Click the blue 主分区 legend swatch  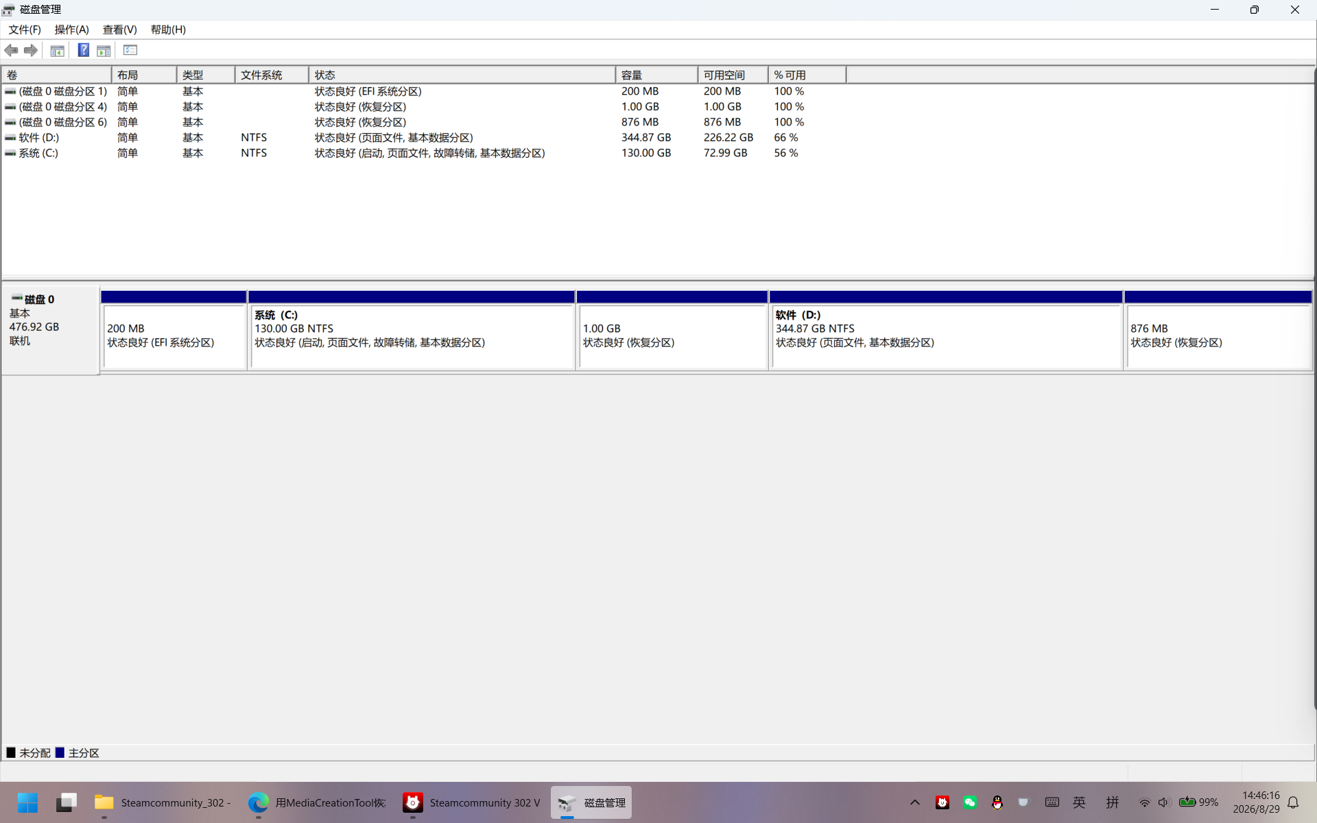pos(60,752)
